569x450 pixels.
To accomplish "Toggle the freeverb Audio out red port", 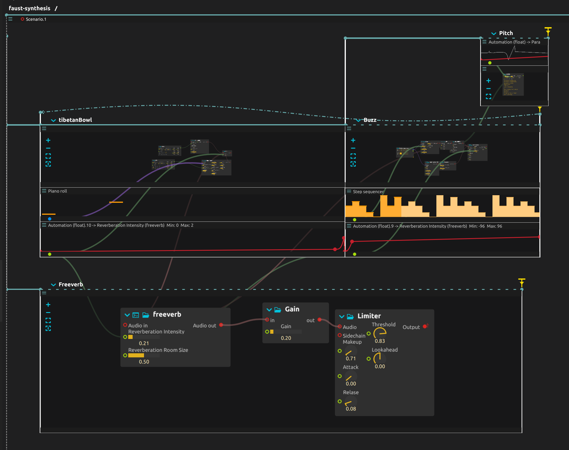I will (221, 325).
